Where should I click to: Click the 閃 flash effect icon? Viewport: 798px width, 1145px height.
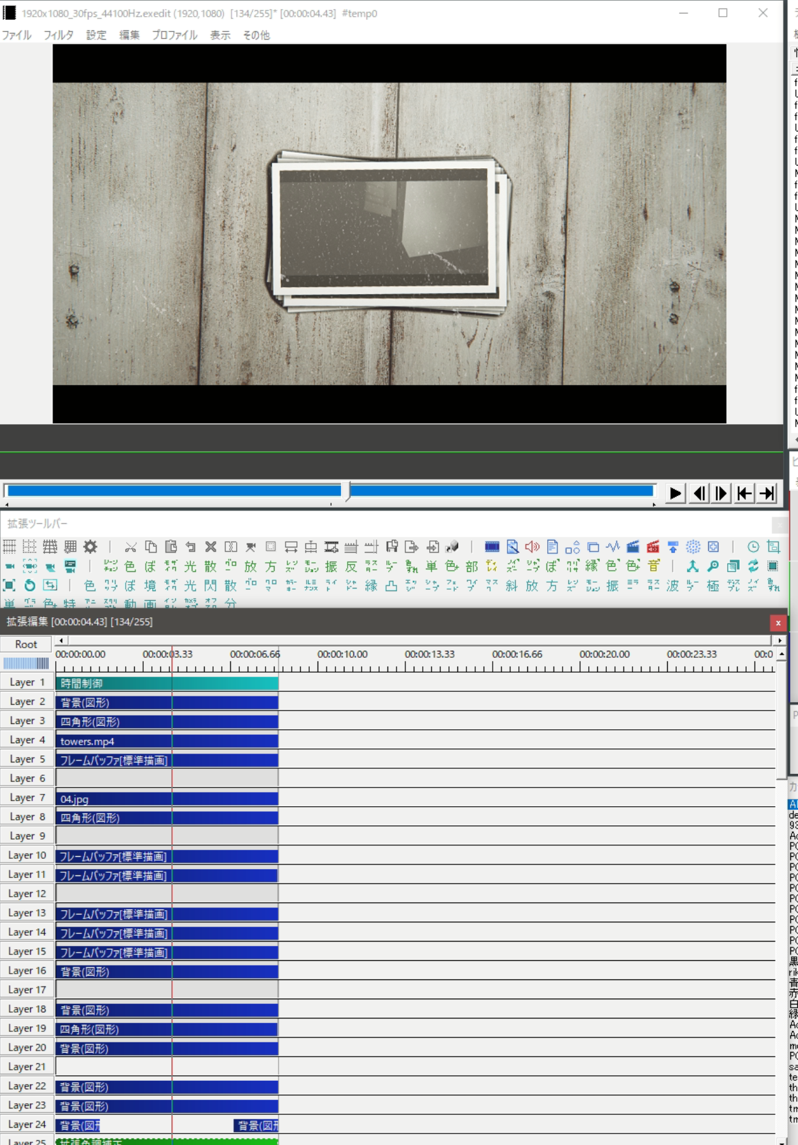click(210, 585)
